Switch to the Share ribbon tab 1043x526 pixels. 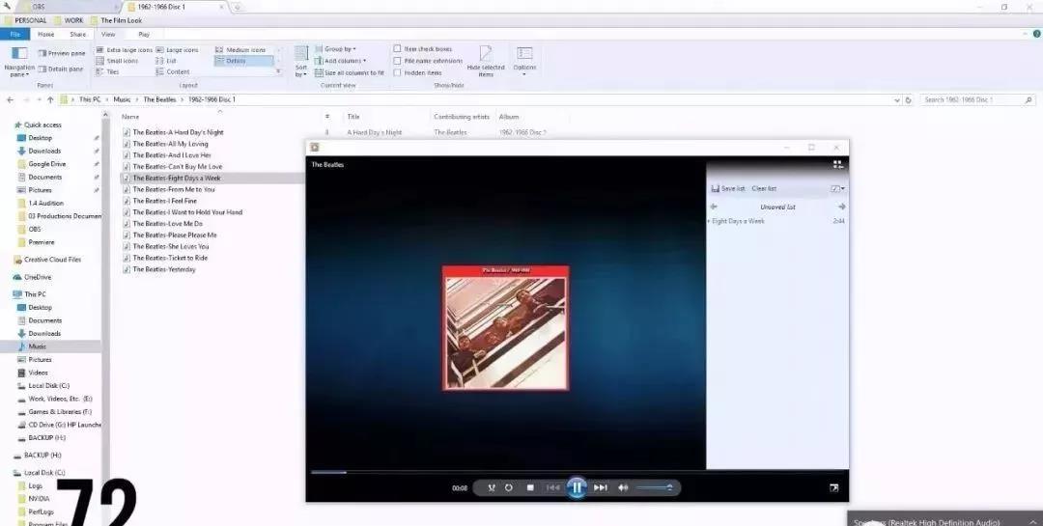coord(77,34)
